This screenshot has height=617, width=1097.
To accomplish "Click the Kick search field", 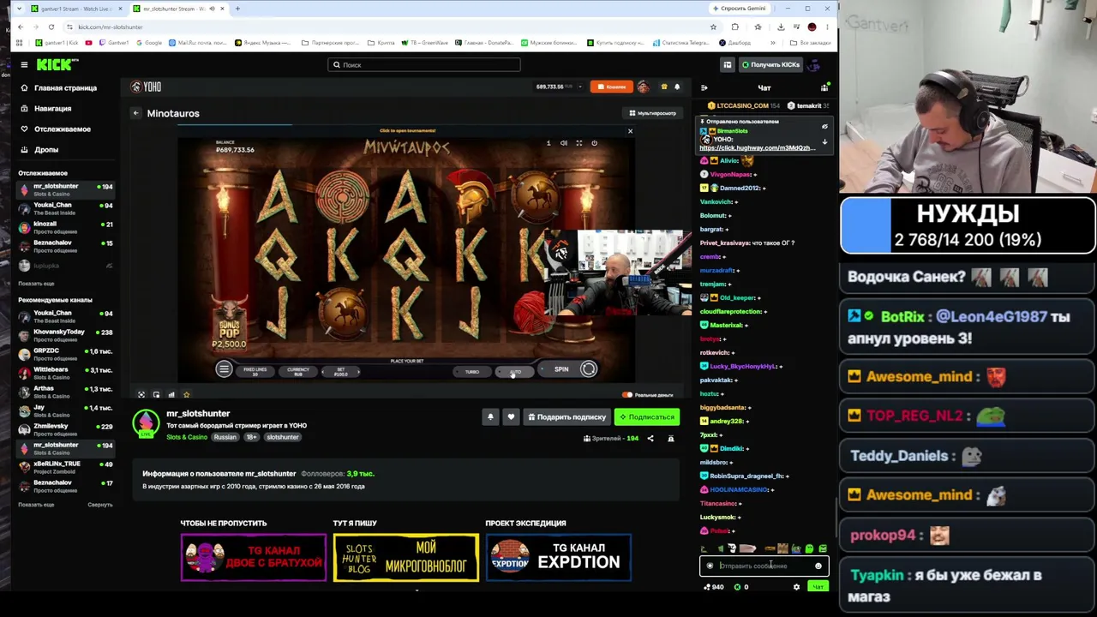I will pos(424,65).
